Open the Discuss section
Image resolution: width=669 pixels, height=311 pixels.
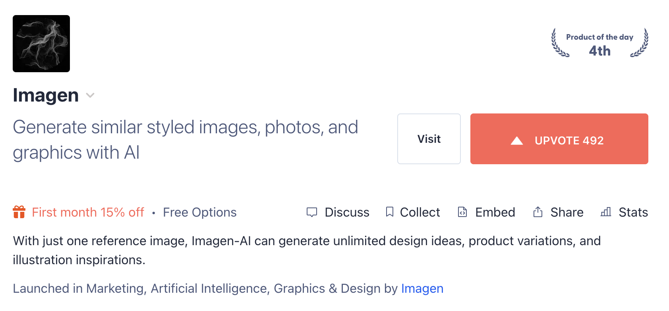tap(347, 212)
